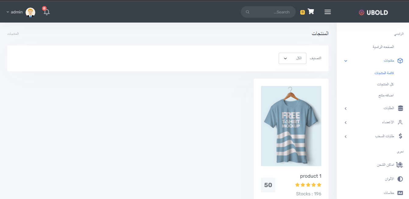The height and width of the screenshot is (199, 409).
Task: Open the category filter dropdown
Action: tap(292, 58)
